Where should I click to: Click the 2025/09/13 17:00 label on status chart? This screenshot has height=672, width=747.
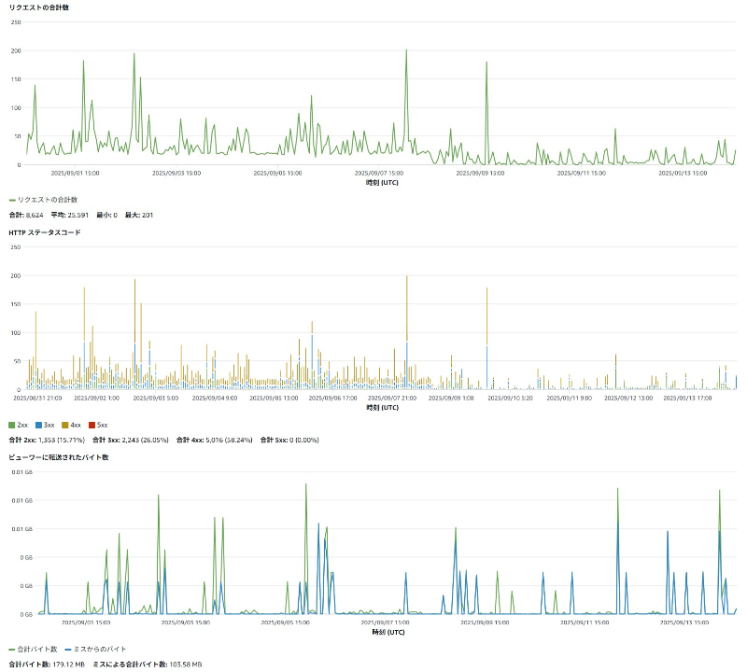(x=687, y=398)
